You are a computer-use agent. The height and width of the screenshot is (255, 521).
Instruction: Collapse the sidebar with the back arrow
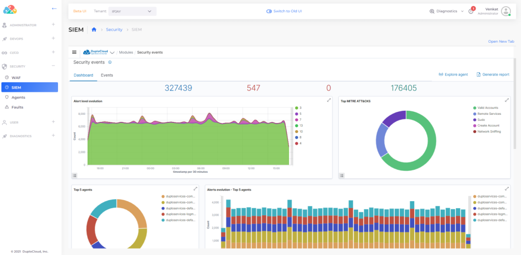coord(54,9)
